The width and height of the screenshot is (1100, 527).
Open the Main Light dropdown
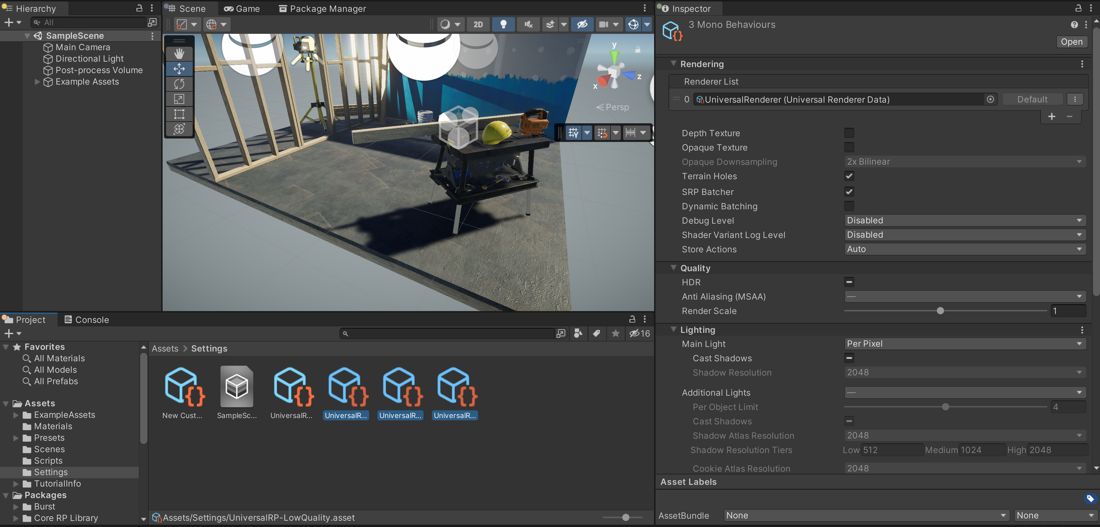click(x=964, y=344)
